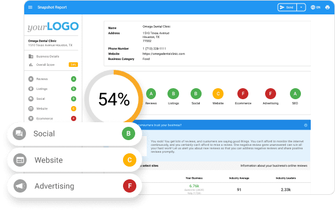Click the Website card grade C badge
Screen dimensions: 335x211
[x=129, y=160]
